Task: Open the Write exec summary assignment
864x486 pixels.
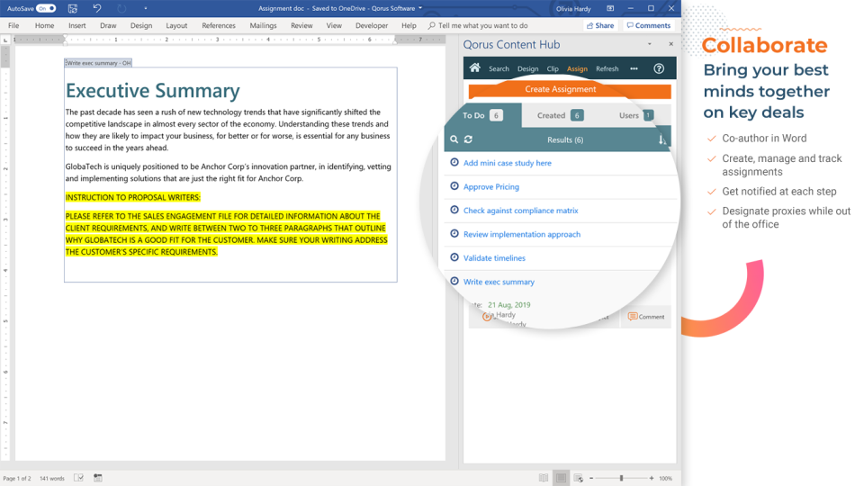Action: coord(499,282)
